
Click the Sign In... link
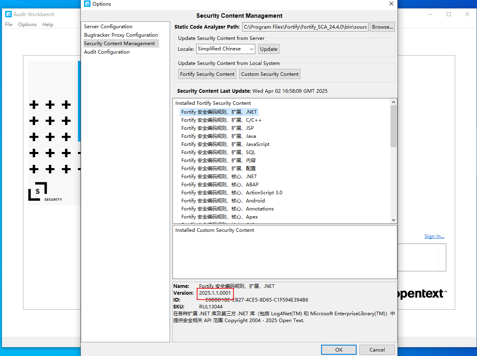coord(434,236)
